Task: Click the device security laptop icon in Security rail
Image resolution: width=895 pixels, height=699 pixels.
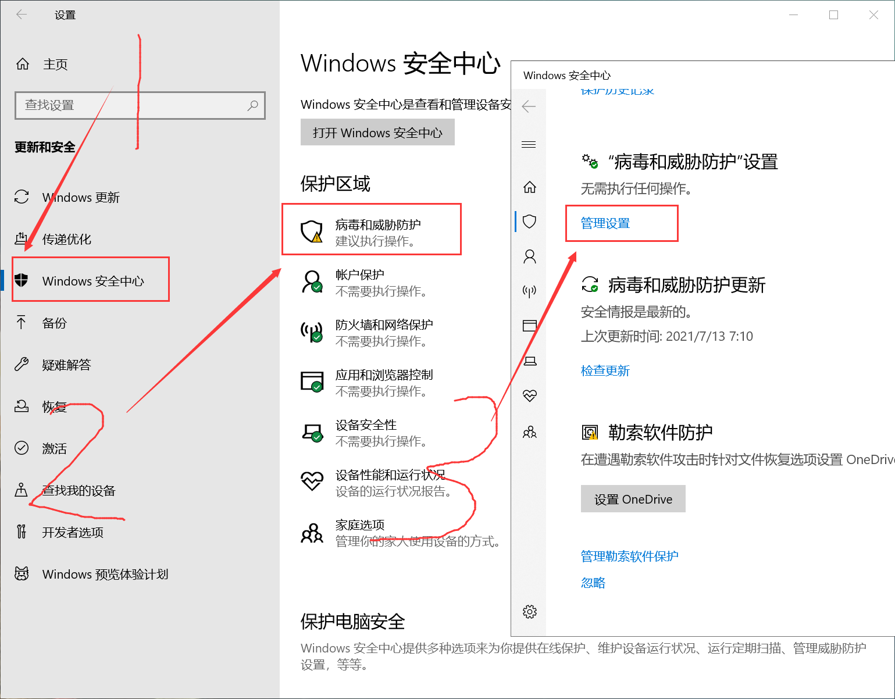Action: [530, 361]
